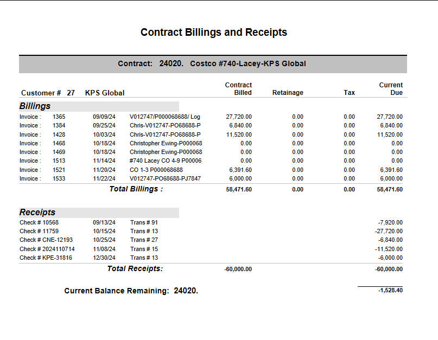Click description 'V012747-PO68688-PJ7847'
This screenshot has width=438, height=340.
(165, 178)
